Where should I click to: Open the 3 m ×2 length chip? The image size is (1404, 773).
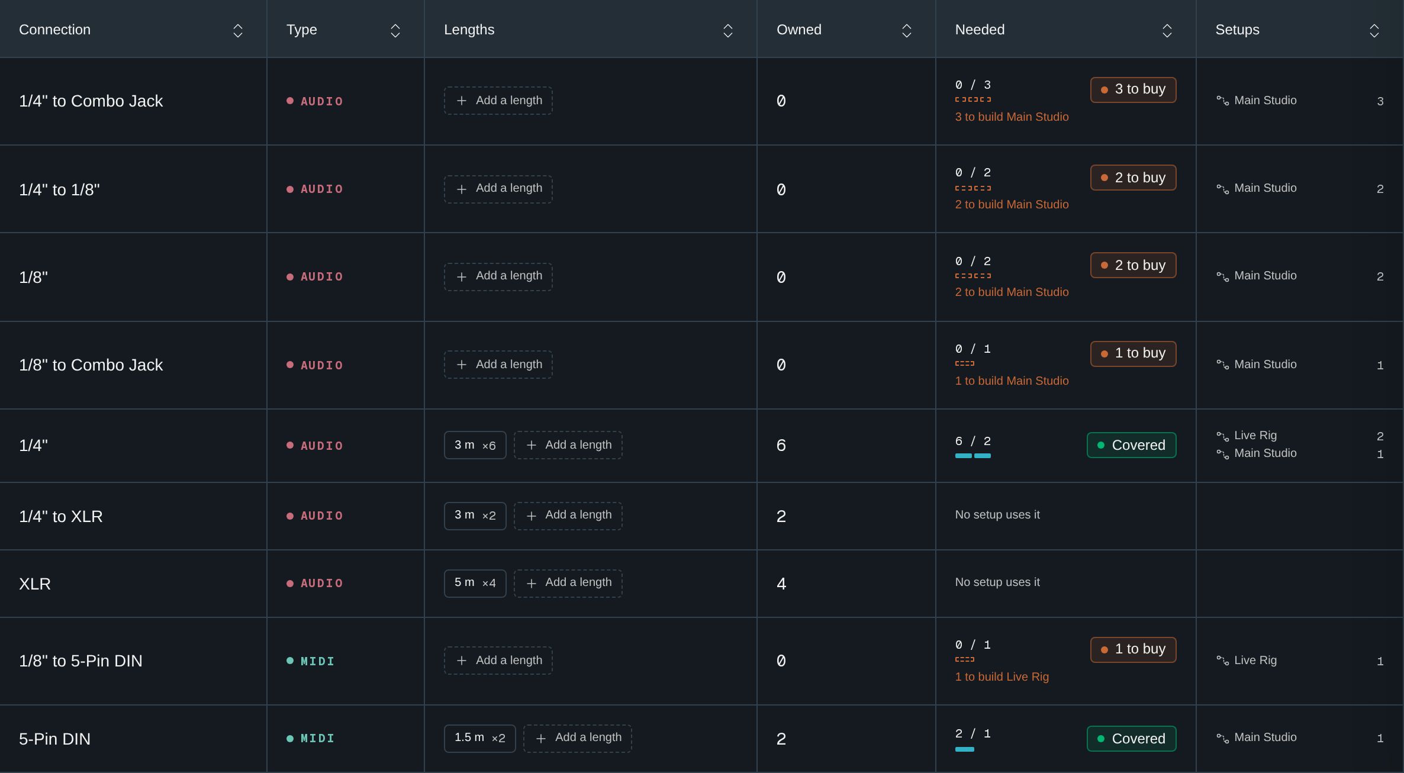[475, 516]
